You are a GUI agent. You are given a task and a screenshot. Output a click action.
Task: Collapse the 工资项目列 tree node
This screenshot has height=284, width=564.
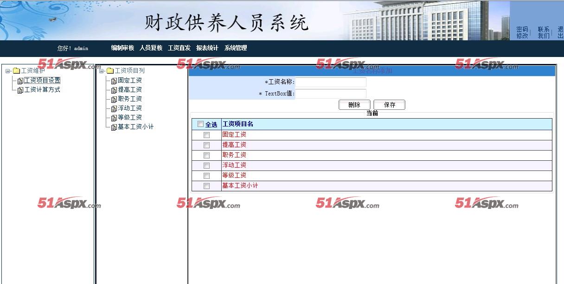[x=102, y=71]
